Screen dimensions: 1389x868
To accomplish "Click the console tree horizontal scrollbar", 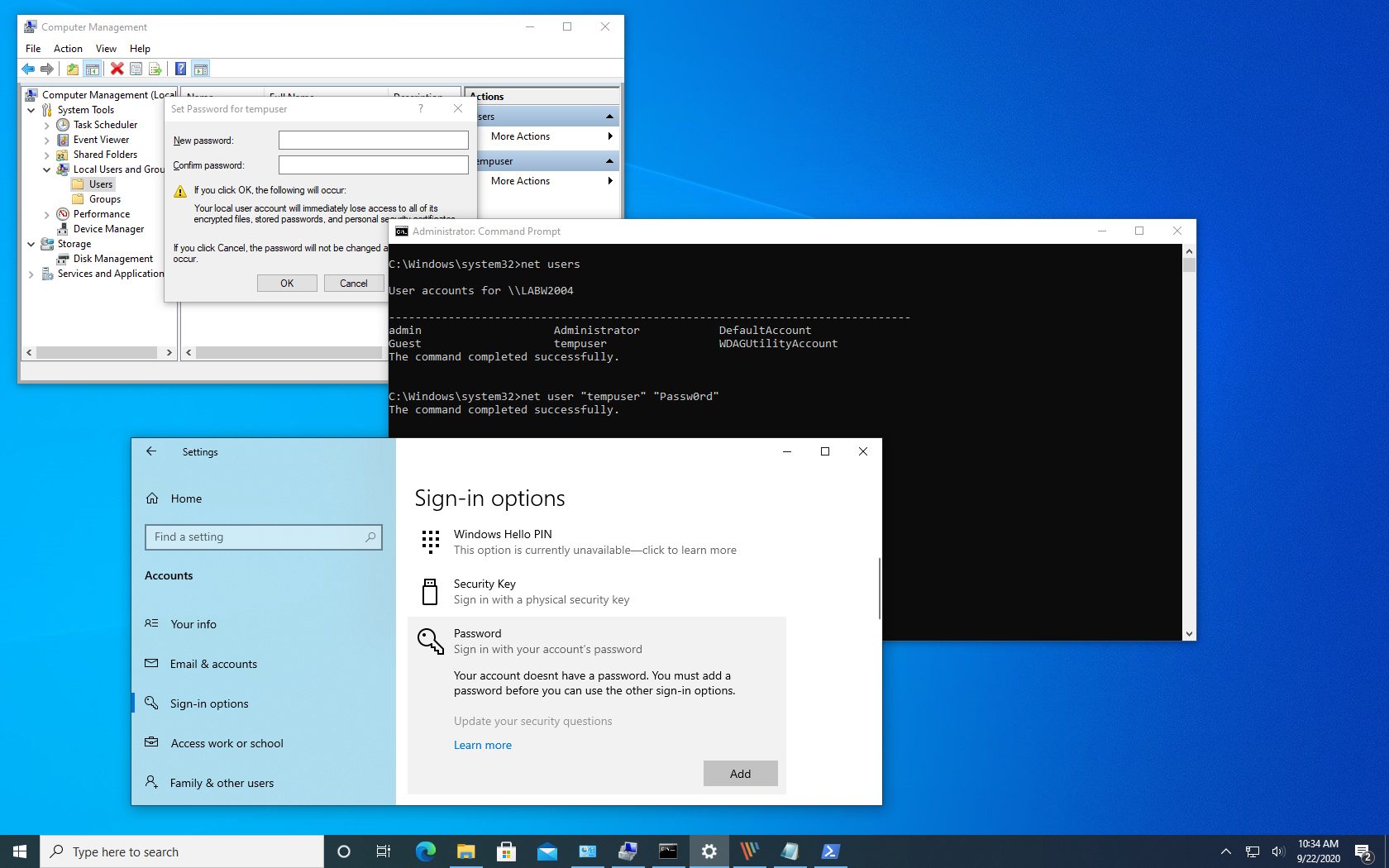I will click(98, 352).
